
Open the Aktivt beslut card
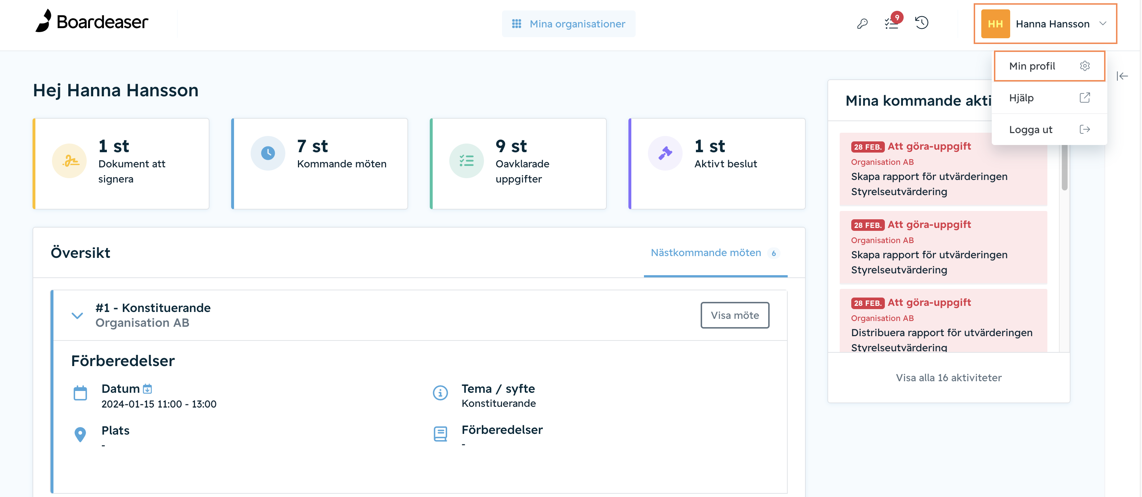(717, 163)
